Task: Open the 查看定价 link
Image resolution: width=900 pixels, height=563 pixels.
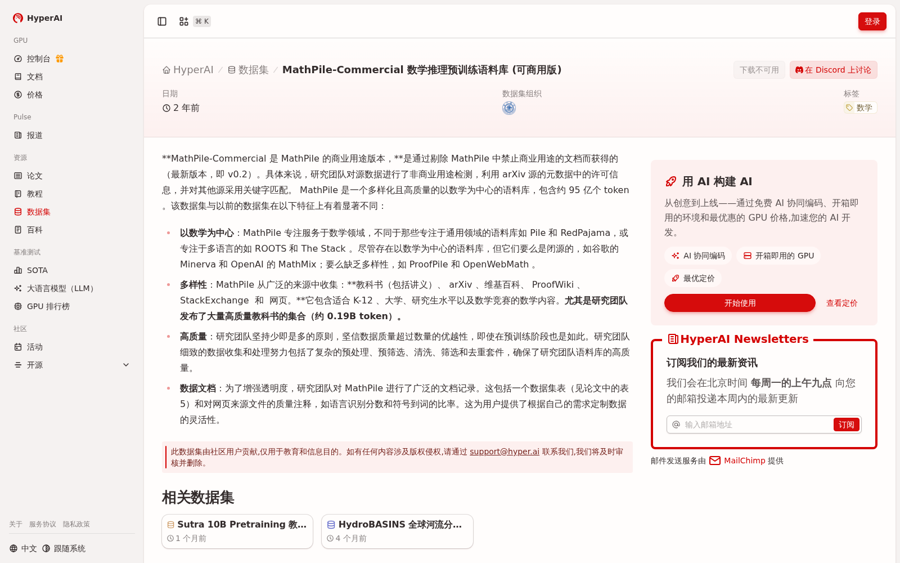Action: pyautogui.click(x=841, y=303)
